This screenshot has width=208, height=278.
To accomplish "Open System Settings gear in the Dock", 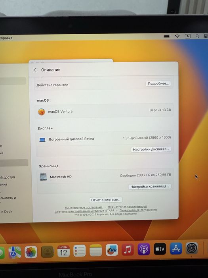I will click(x=192, y=248).
